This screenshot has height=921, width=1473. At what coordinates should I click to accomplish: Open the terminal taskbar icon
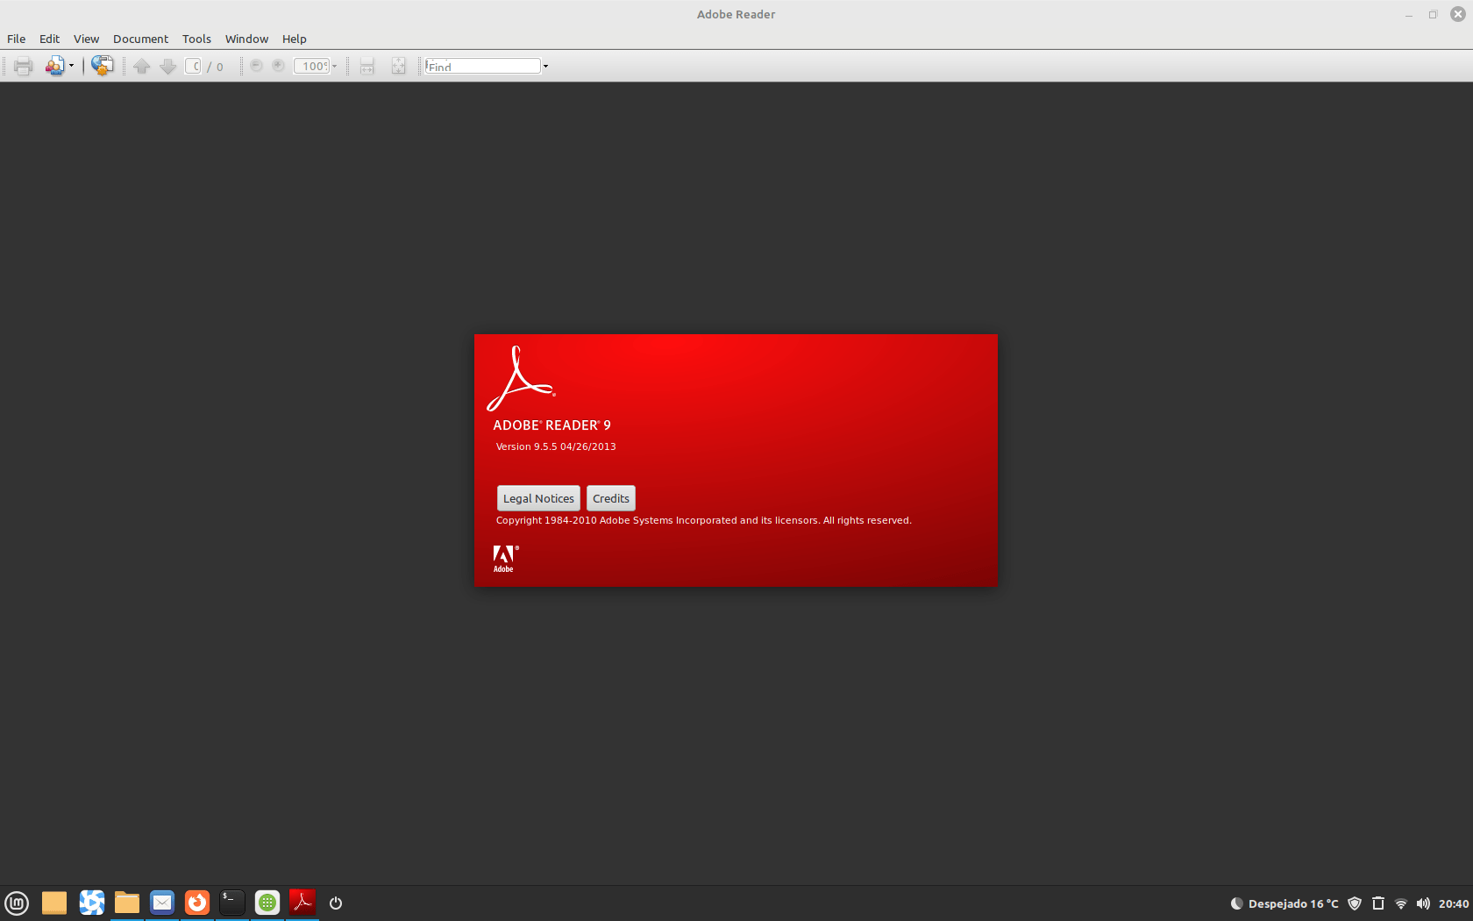232,903
